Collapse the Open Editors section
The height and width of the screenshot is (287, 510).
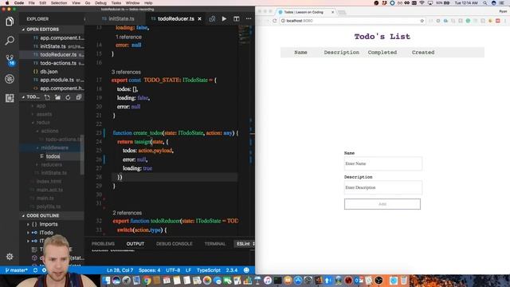tap(42, 29)
